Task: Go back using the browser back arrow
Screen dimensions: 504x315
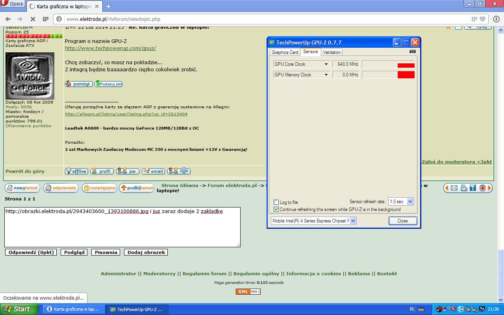Action: pos(8,19)
